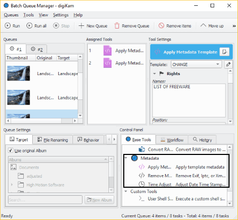This screenshot has height=220, width=238.
Task: Collapse the Rights section
Action: coord(154,74)
